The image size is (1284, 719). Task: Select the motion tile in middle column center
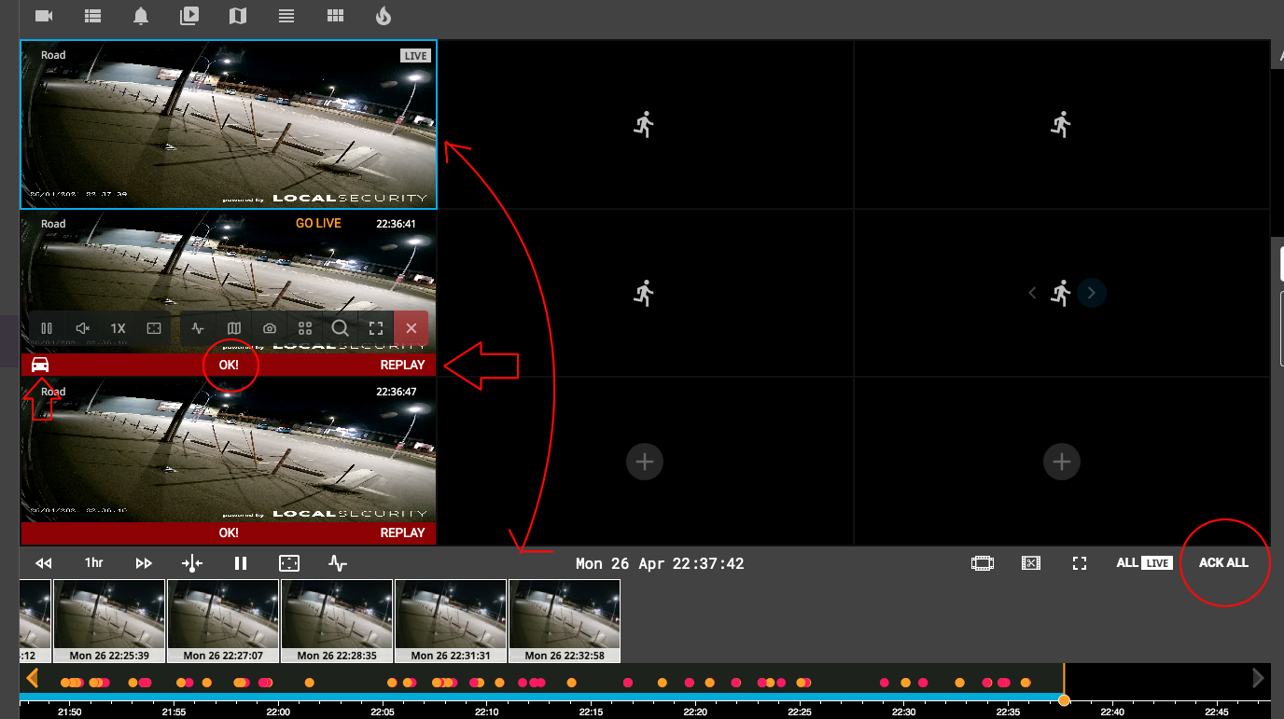645,293
